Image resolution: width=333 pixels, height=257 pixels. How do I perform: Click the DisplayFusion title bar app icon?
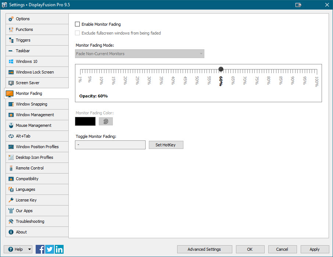[4, 5]
